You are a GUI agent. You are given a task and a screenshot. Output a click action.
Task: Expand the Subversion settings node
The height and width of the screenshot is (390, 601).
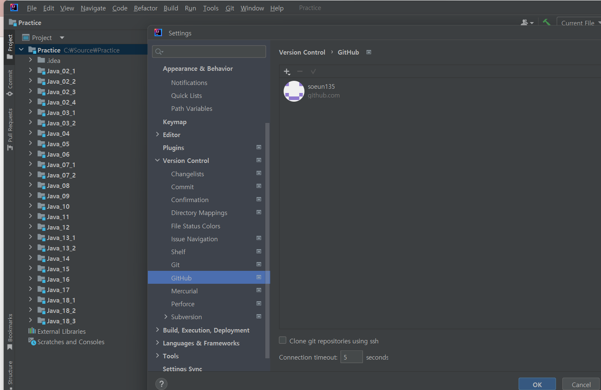click(166, 317)
